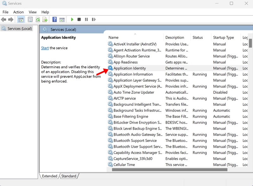Switch to the Standard tab
This screenshot has height=186, width=253.
pyautogui.click(x=69, y=176)
